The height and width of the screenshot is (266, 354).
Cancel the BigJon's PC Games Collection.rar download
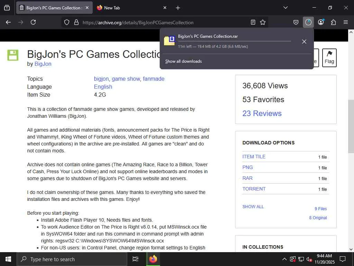(x=304, y=42)
